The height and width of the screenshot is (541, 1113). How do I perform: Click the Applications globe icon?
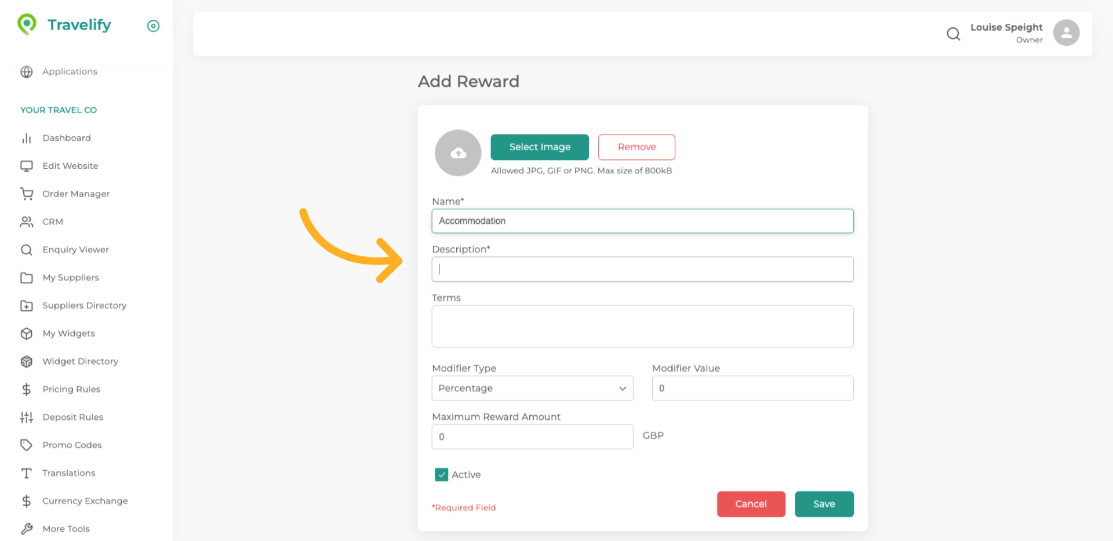27,72
